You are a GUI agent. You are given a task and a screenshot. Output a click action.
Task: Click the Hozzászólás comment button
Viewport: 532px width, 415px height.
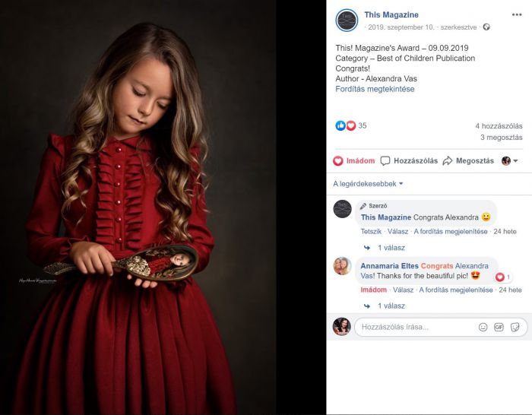coord(409,161)
